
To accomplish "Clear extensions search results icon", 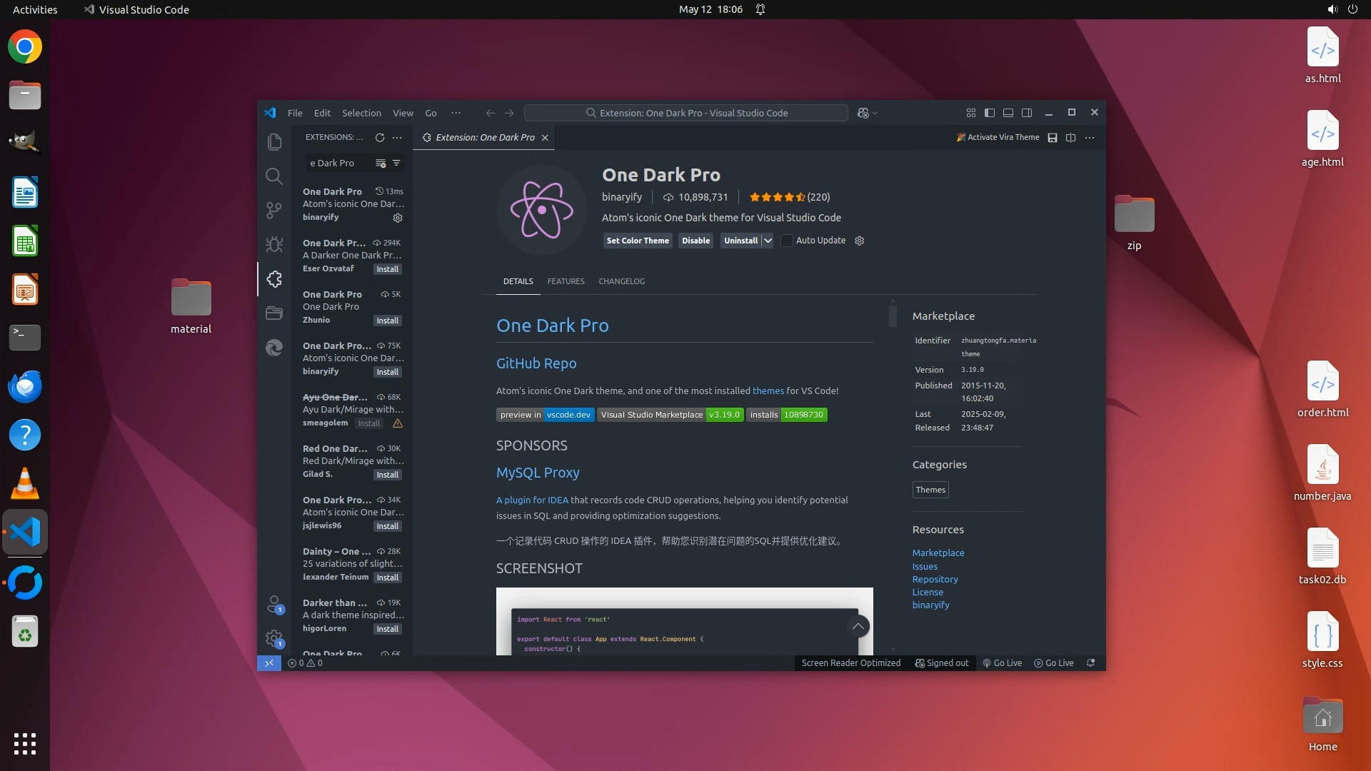I will [381, 163].
